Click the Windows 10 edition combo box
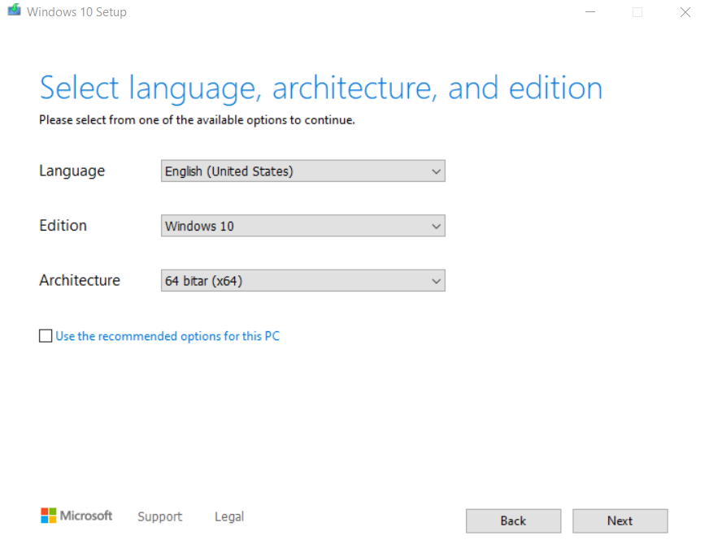Viewport: 709px width, 557px height. point(293,226)
